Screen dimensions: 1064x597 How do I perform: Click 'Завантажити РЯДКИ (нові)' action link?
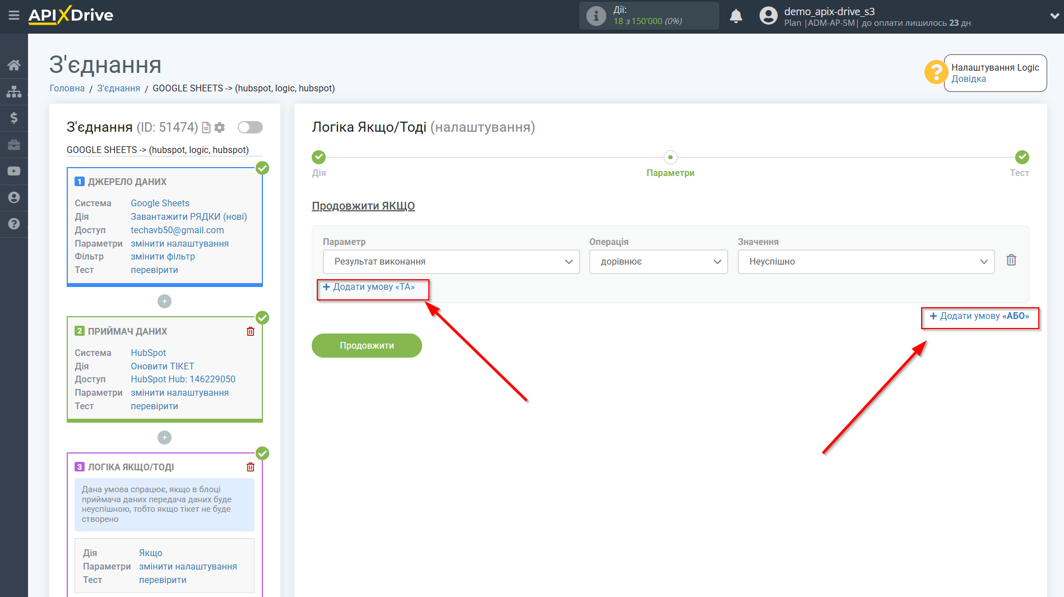tap(189, 217)
